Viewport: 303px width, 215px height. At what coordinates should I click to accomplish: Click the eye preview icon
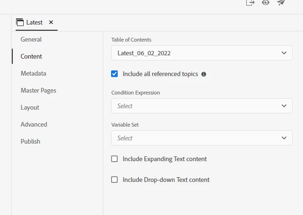click(266, 2)
